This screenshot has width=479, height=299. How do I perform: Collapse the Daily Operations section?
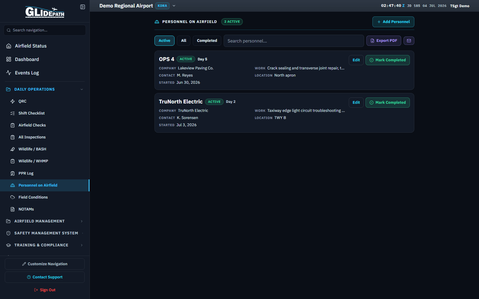(45, 89)
